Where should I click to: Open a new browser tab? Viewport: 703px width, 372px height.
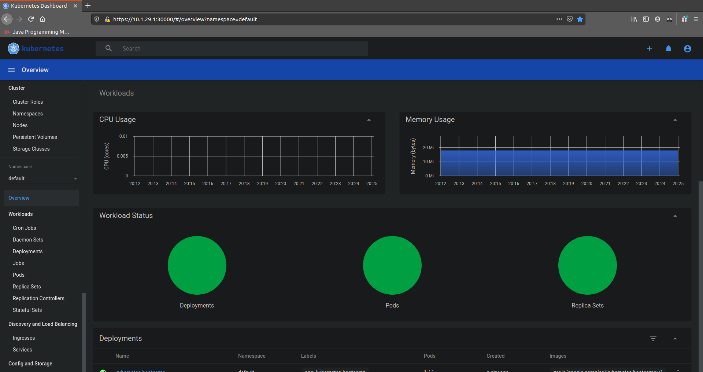coord(88,5)
